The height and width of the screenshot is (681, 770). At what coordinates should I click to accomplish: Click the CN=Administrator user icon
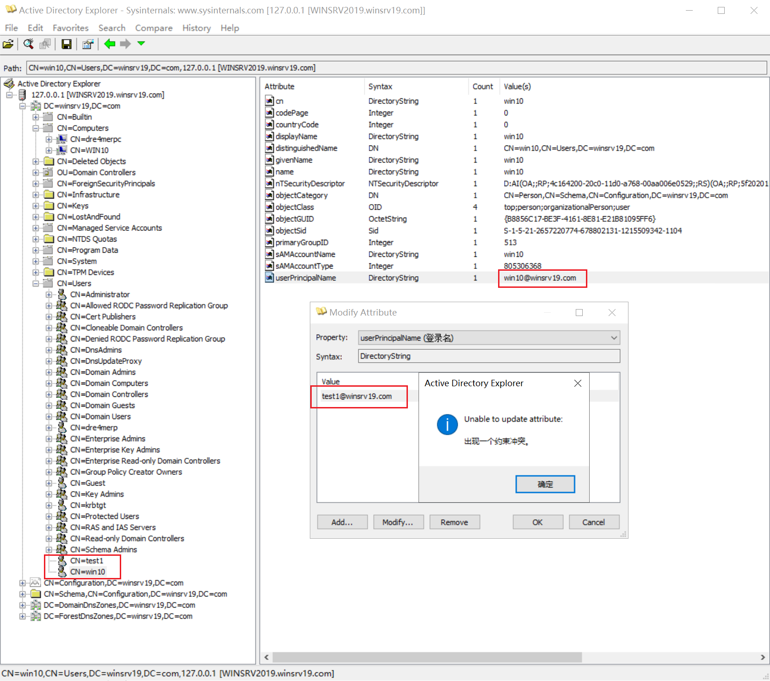[62, 294]
